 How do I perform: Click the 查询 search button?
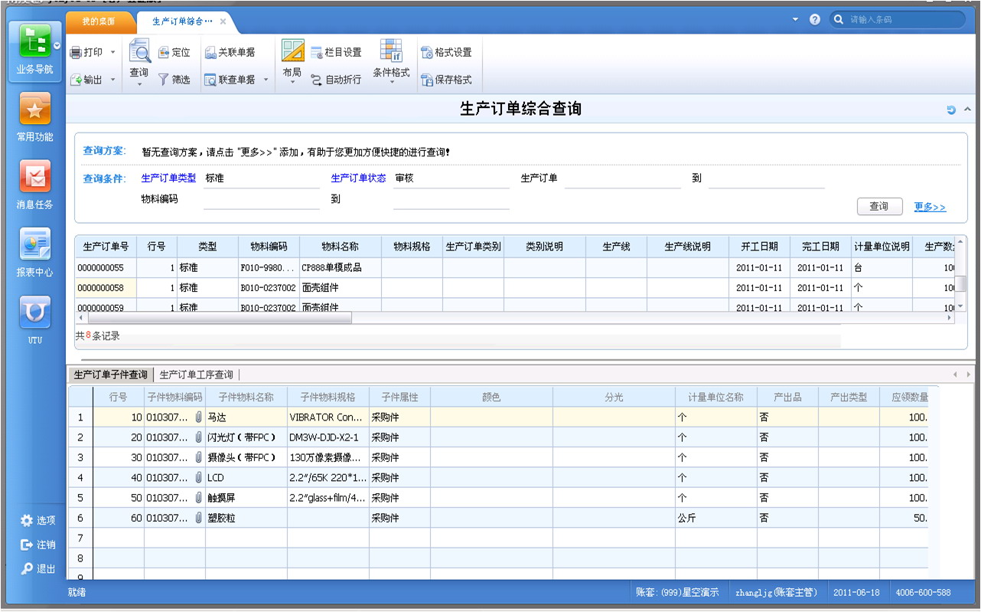tap(879, 207)
